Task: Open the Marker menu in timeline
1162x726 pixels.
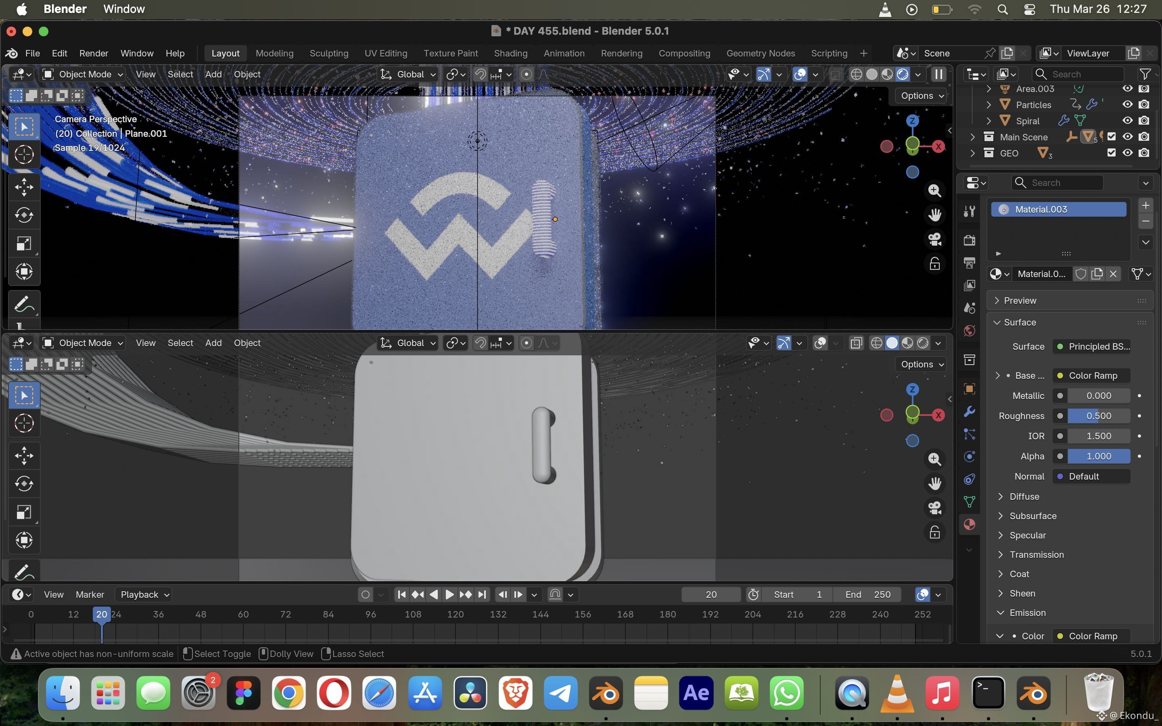Action: 90,595
